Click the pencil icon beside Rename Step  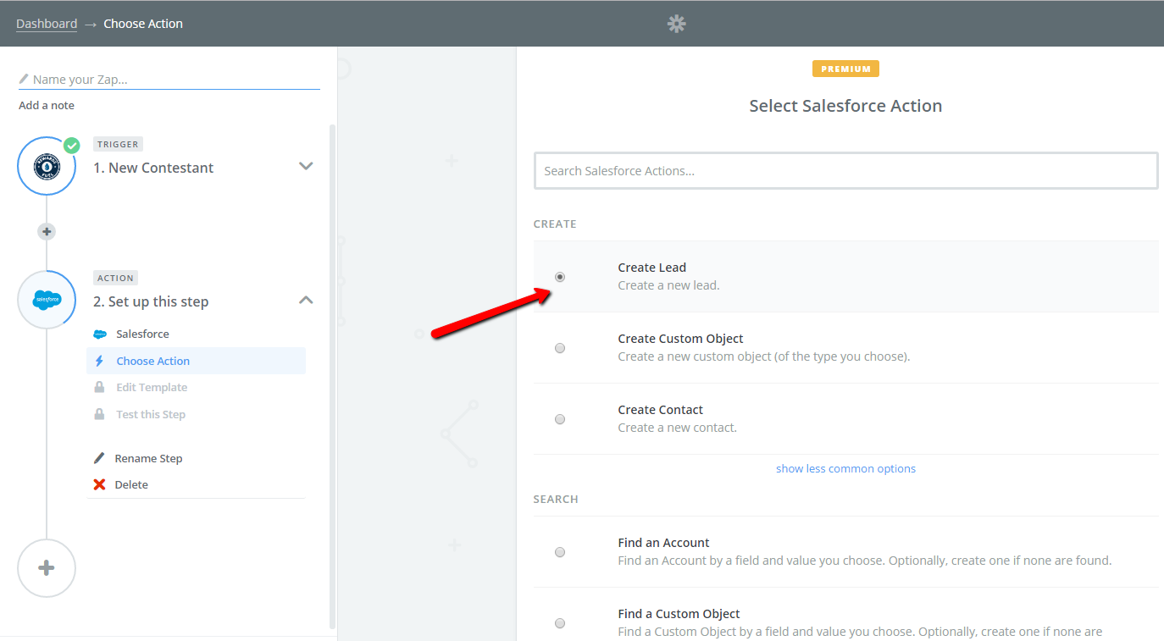(99, 458)
